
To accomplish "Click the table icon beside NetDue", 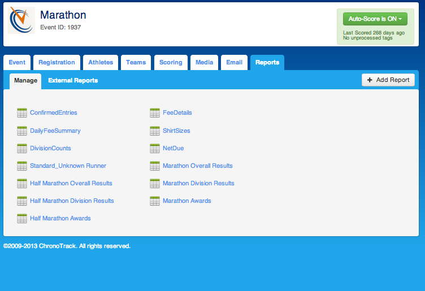I will 155,148.
